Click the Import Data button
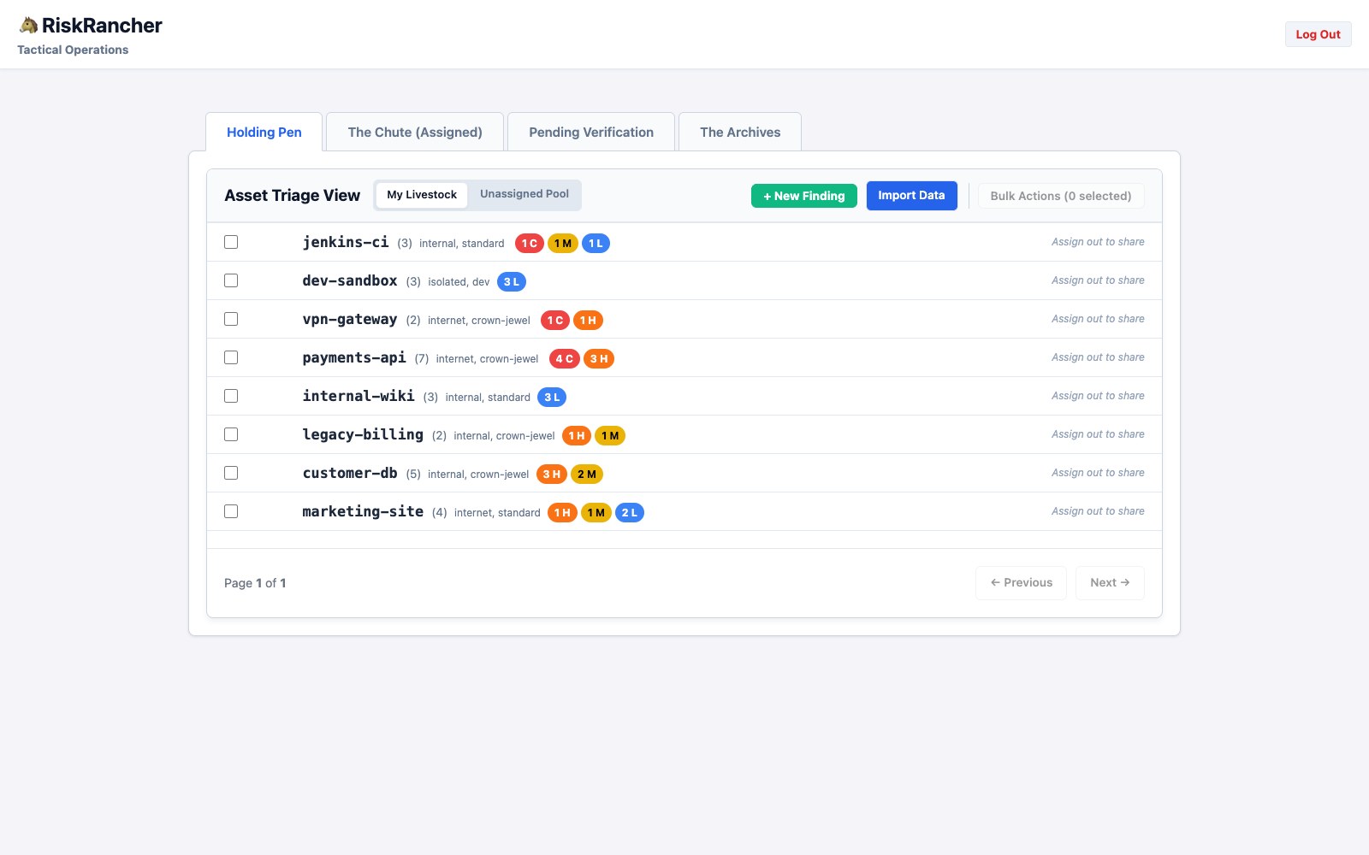This screenshot has width=1369, height=855. point(911,196)
